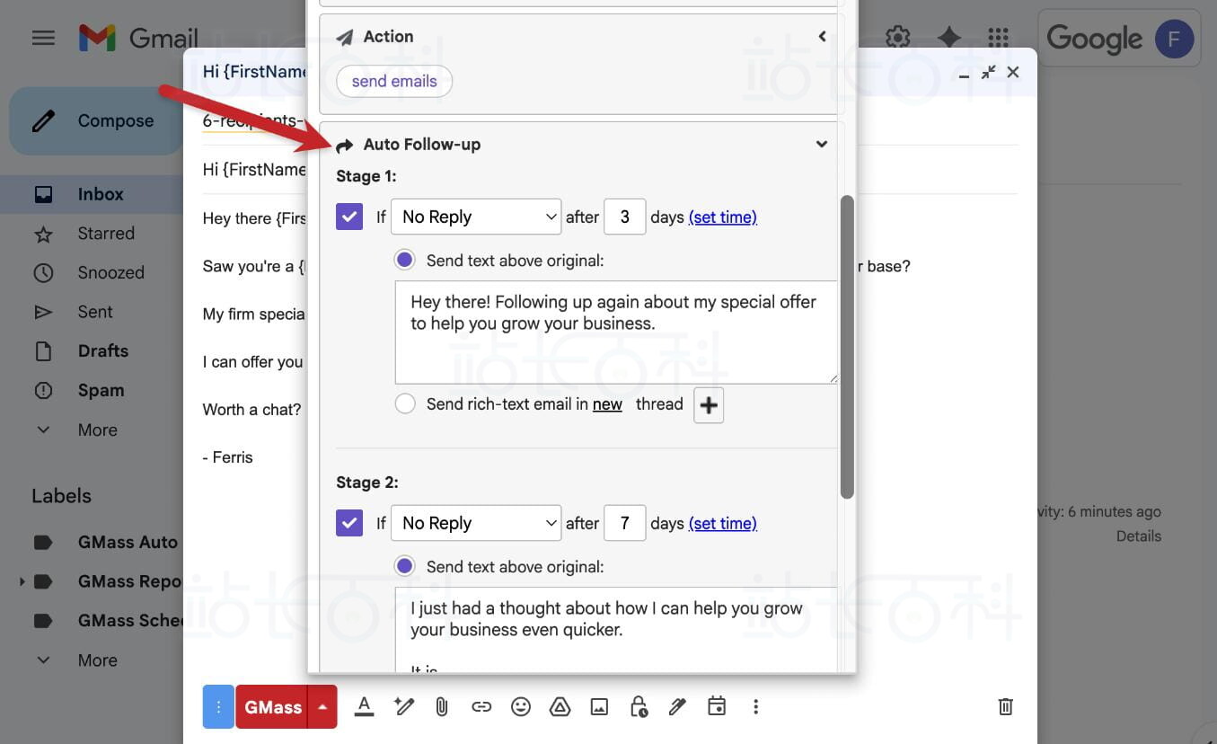This screenshot has height=744, width=1217.
Task: Open the Google apps grid icon
Action: 998,37
